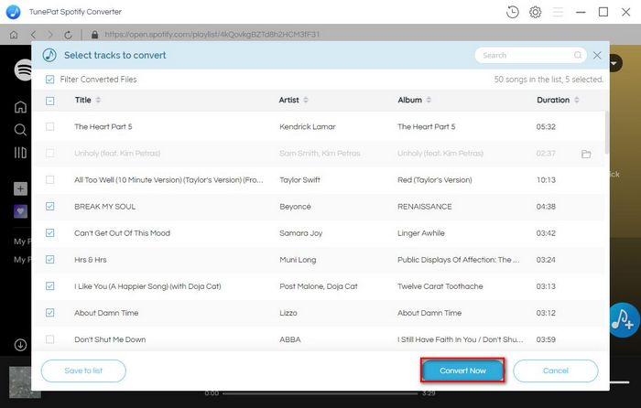Close the Select tracks dialog
Image resolution: width=641 pixels, height=408 pixels.
[x=597, y=55]
